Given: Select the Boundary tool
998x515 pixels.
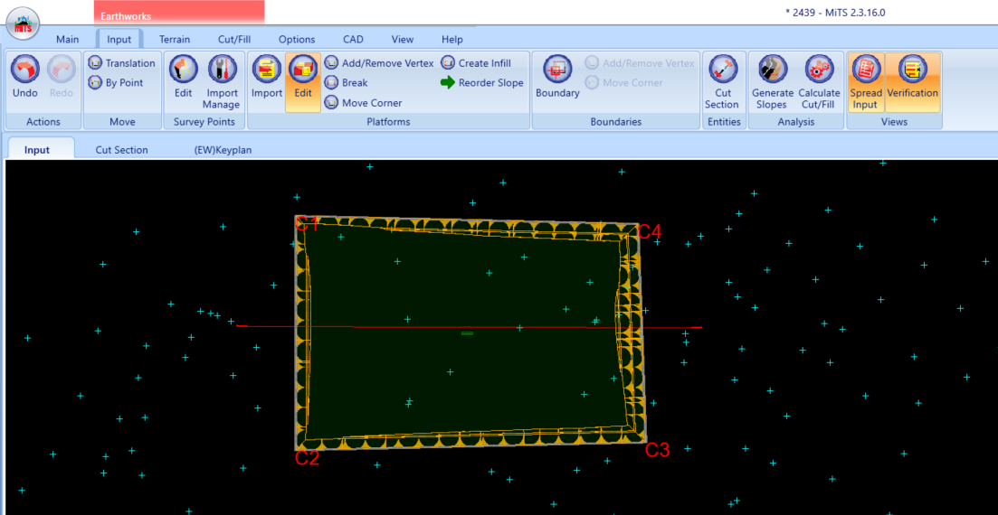Looking at the screenshot, I should [557, 76].
